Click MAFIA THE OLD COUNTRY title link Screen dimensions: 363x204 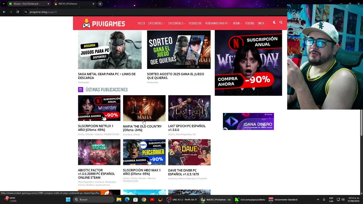pos(142,128)
